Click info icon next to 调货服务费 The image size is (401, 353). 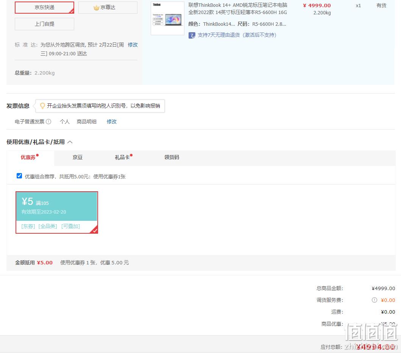click(374, 300)
